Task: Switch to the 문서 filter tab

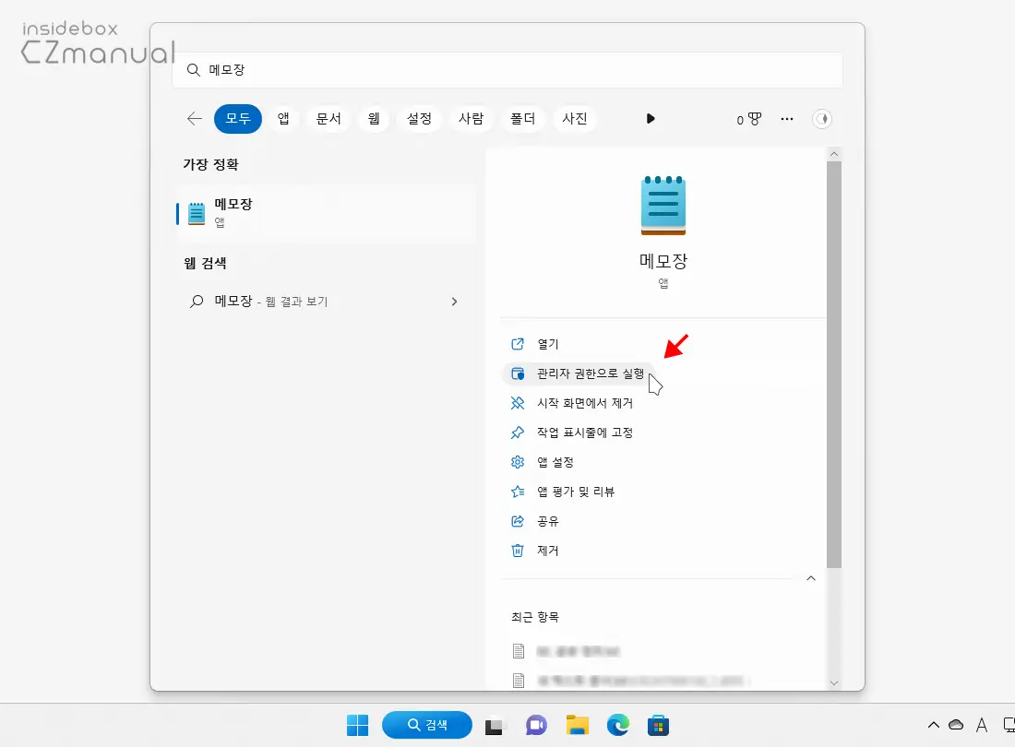Action: coord(328,118)
